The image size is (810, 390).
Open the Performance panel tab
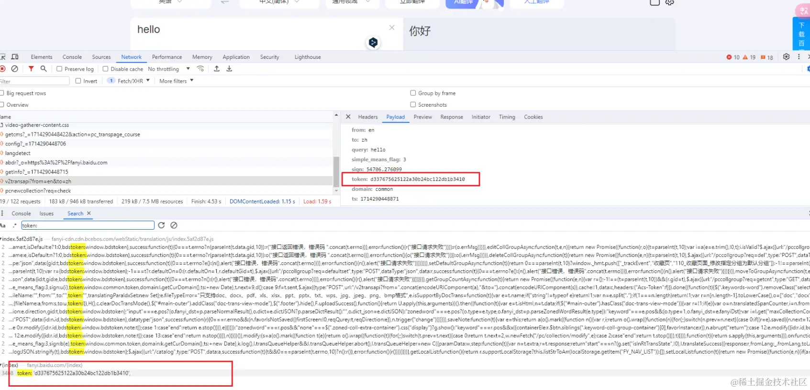click(x=167, y=57)
